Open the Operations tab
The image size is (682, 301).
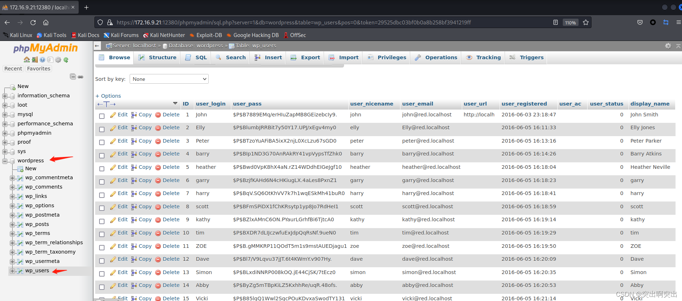(436, 57)
